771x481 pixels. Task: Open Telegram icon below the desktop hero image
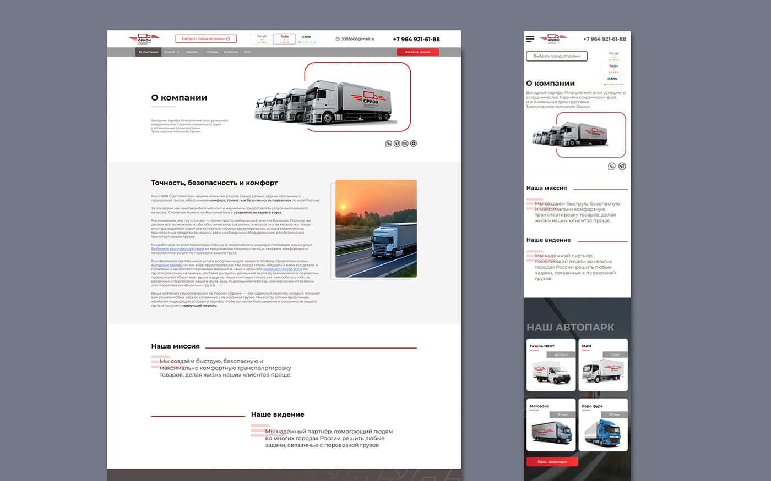(397, 143)
